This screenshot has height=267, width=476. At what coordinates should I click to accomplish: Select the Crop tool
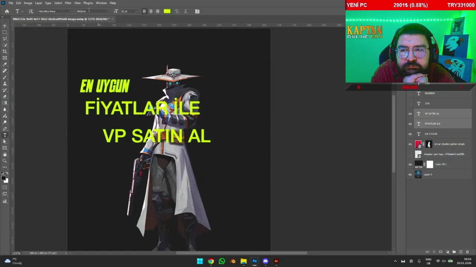[x=5, y=52]
